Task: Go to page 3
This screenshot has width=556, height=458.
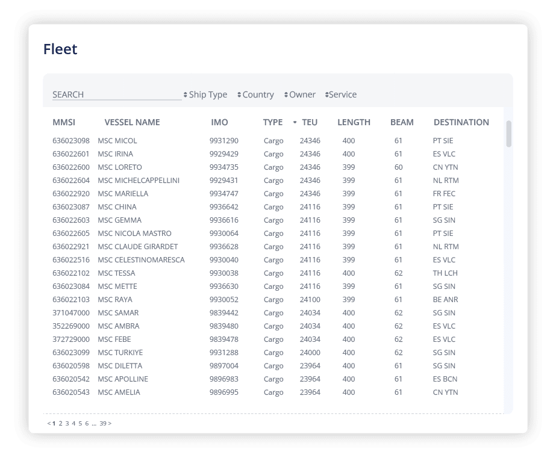Action: click(x=67, y=423)
